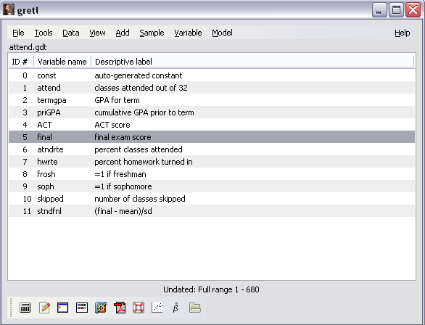Close the gretl window

point(413,10)
